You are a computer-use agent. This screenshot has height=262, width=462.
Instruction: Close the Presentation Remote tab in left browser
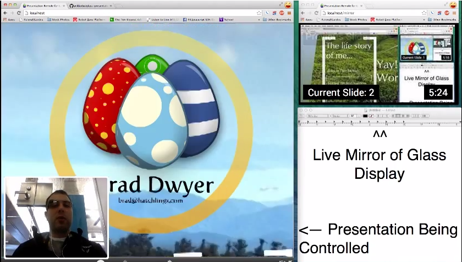tap(64, 6)
